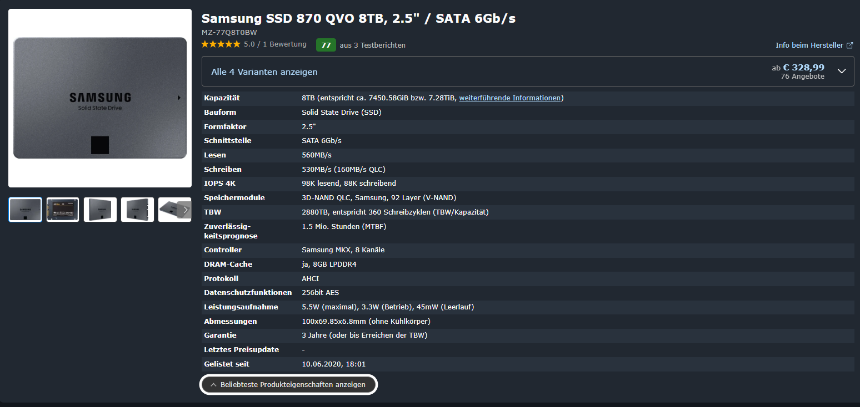
Task: Click Garantie value 3 Jahre
Action: point(364,335)
